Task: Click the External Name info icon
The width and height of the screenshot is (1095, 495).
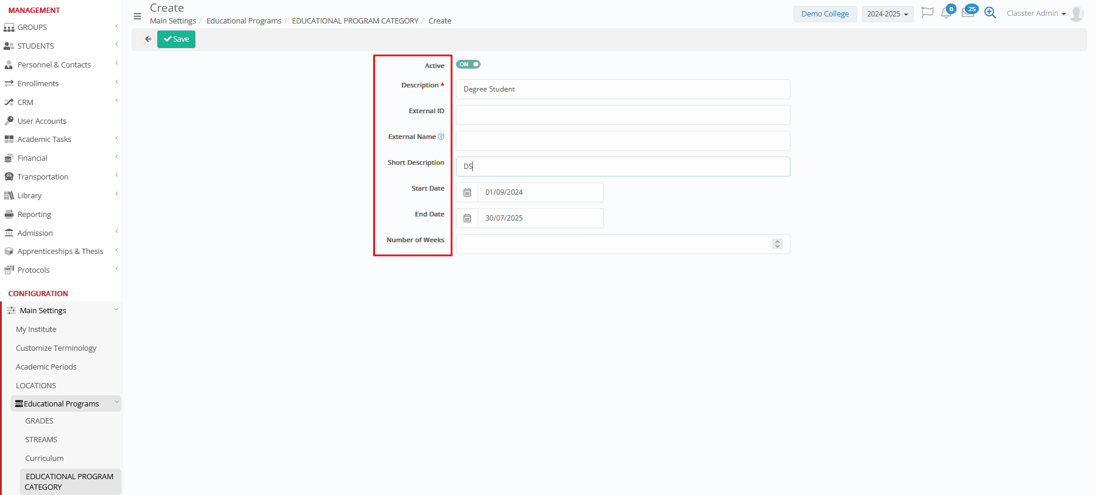Action: [441, 137]
